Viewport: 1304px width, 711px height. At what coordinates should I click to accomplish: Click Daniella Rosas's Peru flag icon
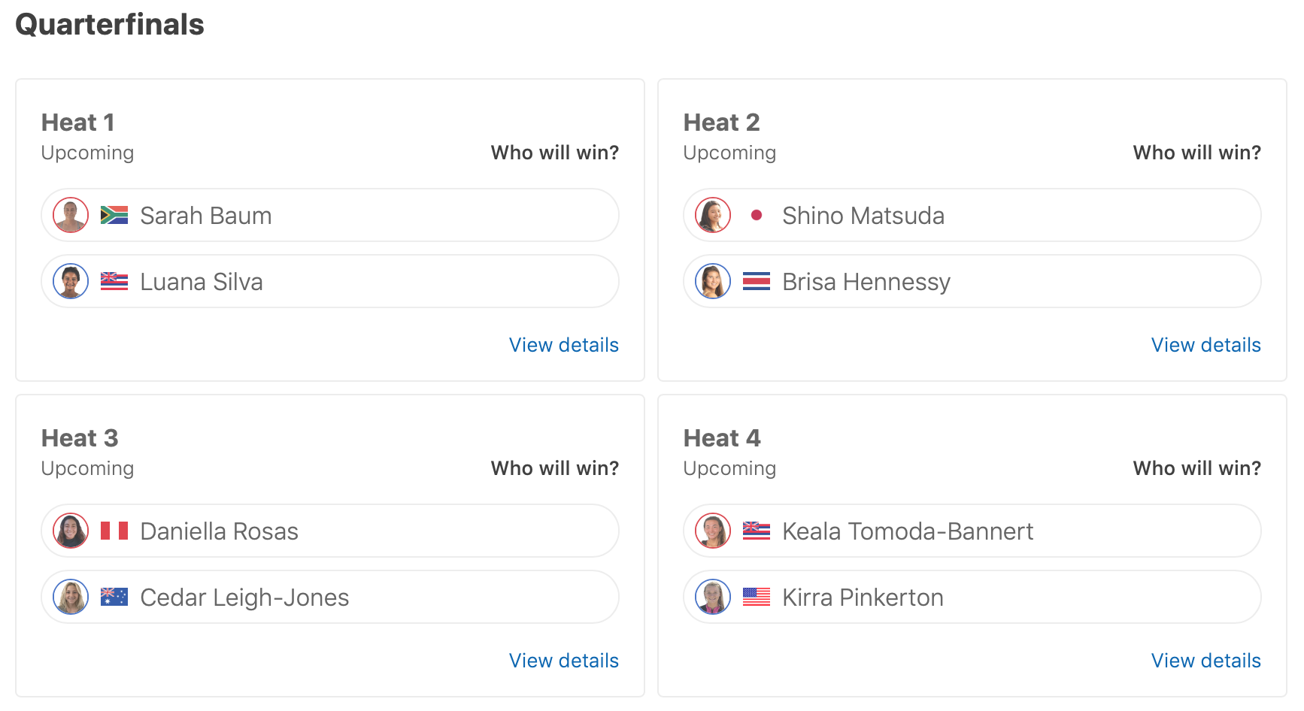pyautogui.click(x=114, y=531)
